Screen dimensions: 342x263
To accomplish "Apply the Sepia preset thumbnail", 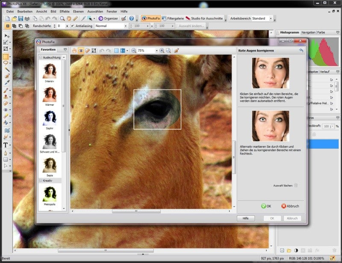I will tap(50, 165).
